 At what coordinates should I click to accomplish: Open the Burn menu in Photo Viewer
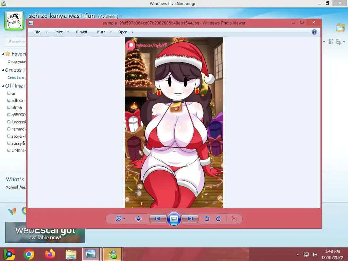pos(101,32)
